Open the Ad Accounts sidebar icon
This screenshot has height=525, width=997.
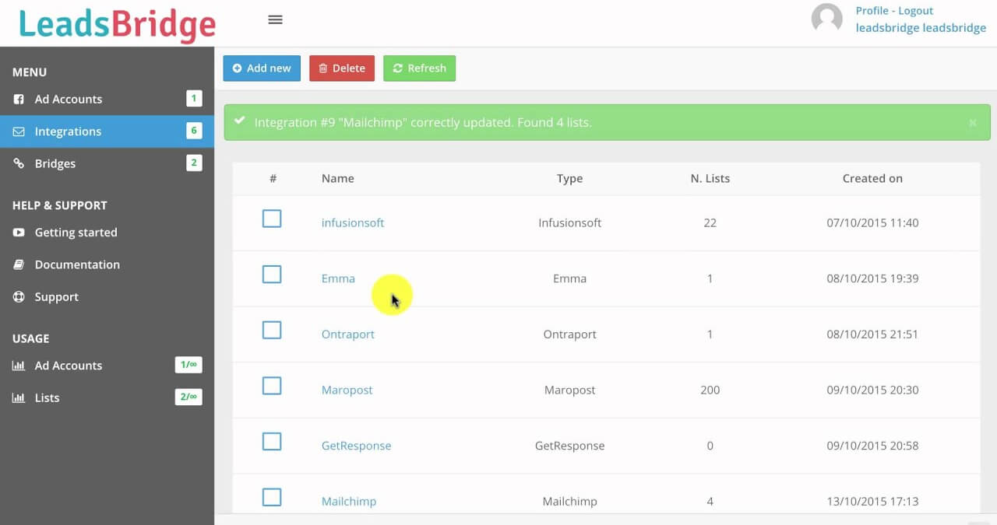pos(17,99)
